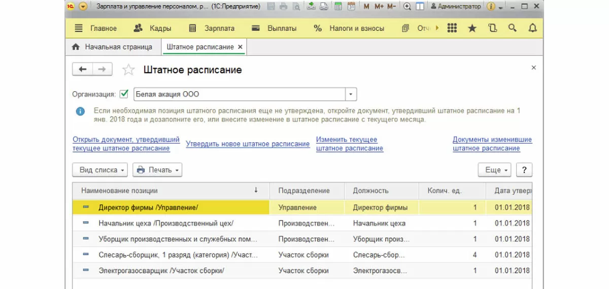Expand the Организация dropdown list

351,95
